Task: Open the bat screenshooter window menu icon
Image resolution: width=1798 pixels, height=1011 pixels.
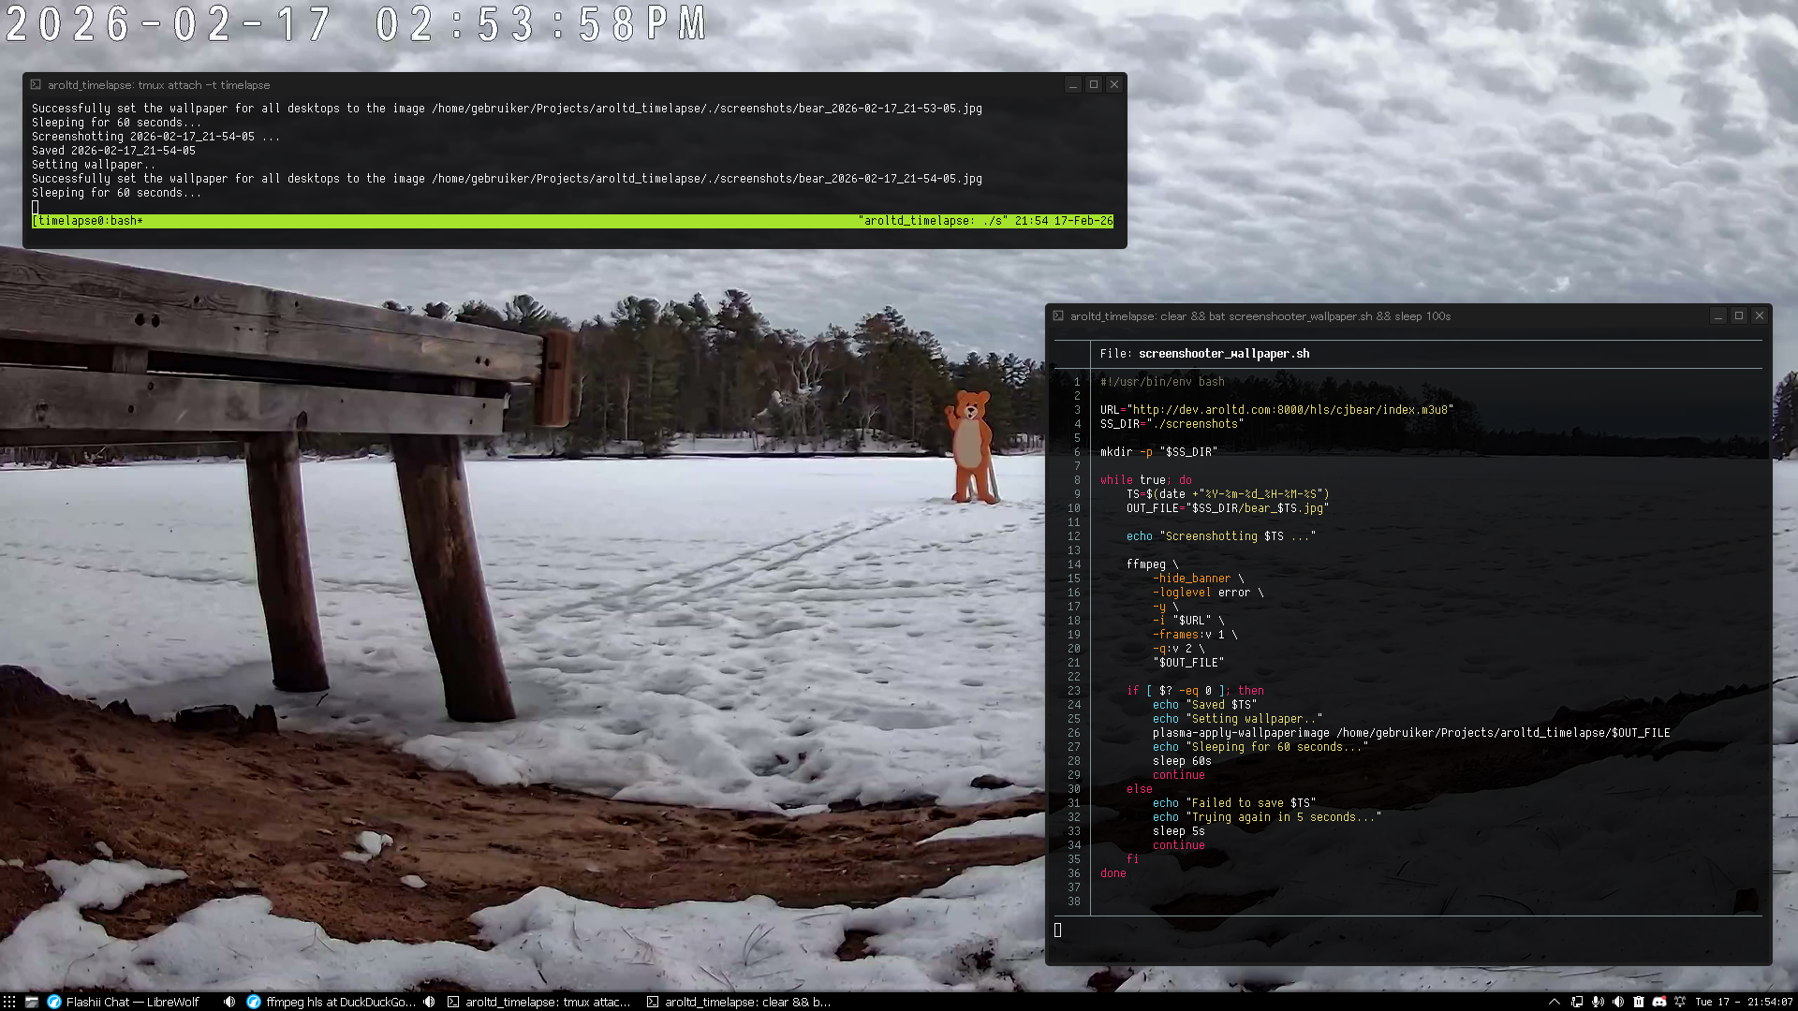Action: pyautogui.click(x=1058, y=316)
